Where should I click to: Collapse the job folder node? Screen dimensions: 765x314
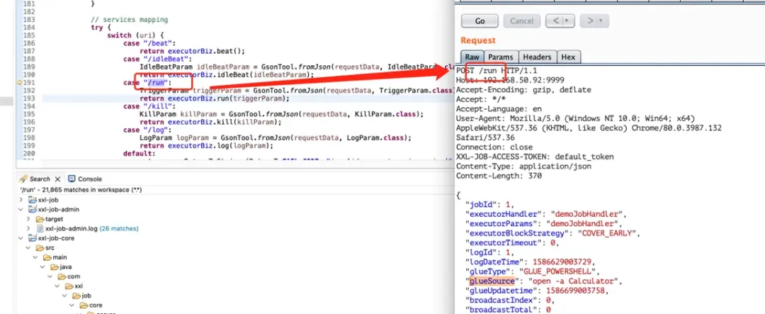[66, 296]
